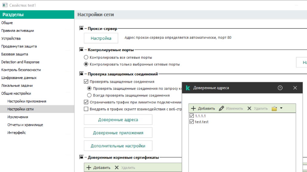This screenshot has height=172, width=307.
Task: Close the Доверенные адреса dialog
Action: [x=295, y=88]
